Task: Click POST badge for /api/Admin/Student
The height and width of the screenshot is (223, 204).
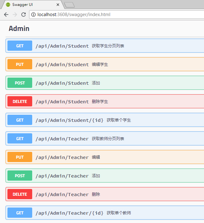Action: point(20,83)
